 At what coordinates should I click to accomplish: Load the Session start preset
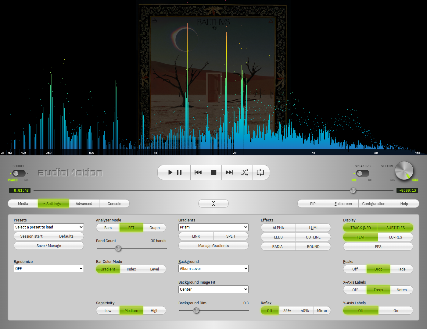pos(31,236)
